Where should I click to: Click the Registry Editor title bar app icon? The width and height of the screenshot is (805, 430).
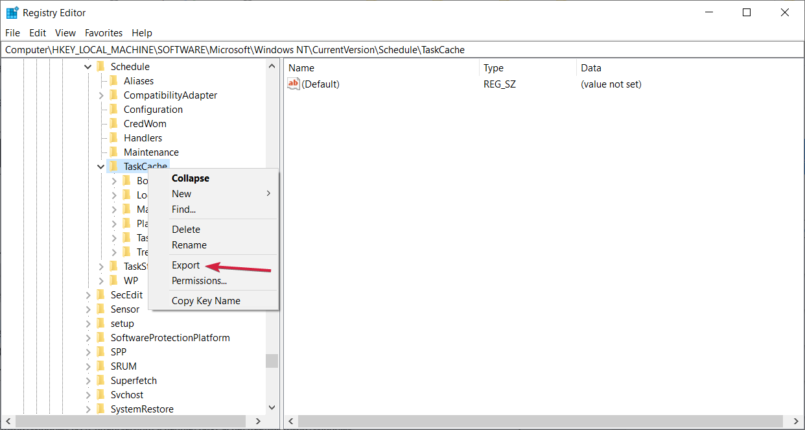(12, 12)
